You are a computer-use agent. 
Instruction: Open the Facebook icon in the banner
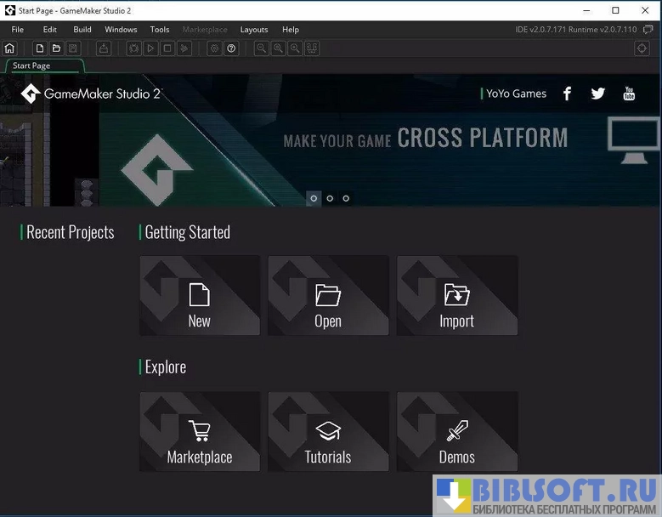[567, 94]
